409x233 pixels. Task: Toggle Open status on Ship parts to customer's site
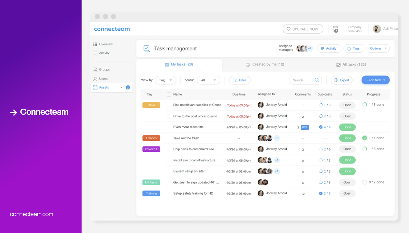coord(347,149)
